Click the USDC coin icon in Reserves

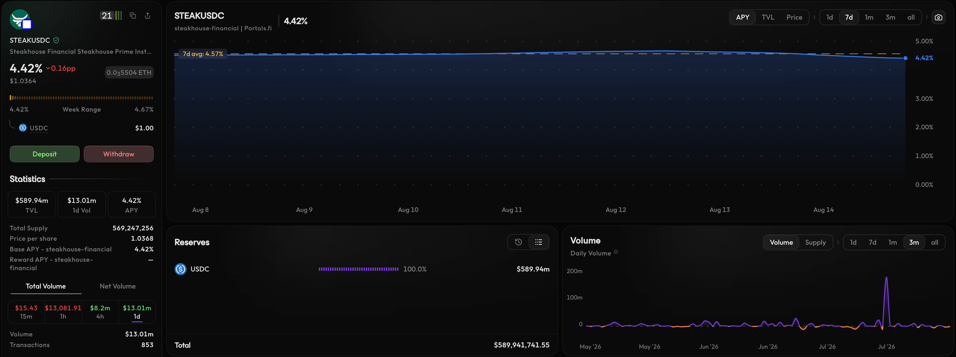pos(181,269)
